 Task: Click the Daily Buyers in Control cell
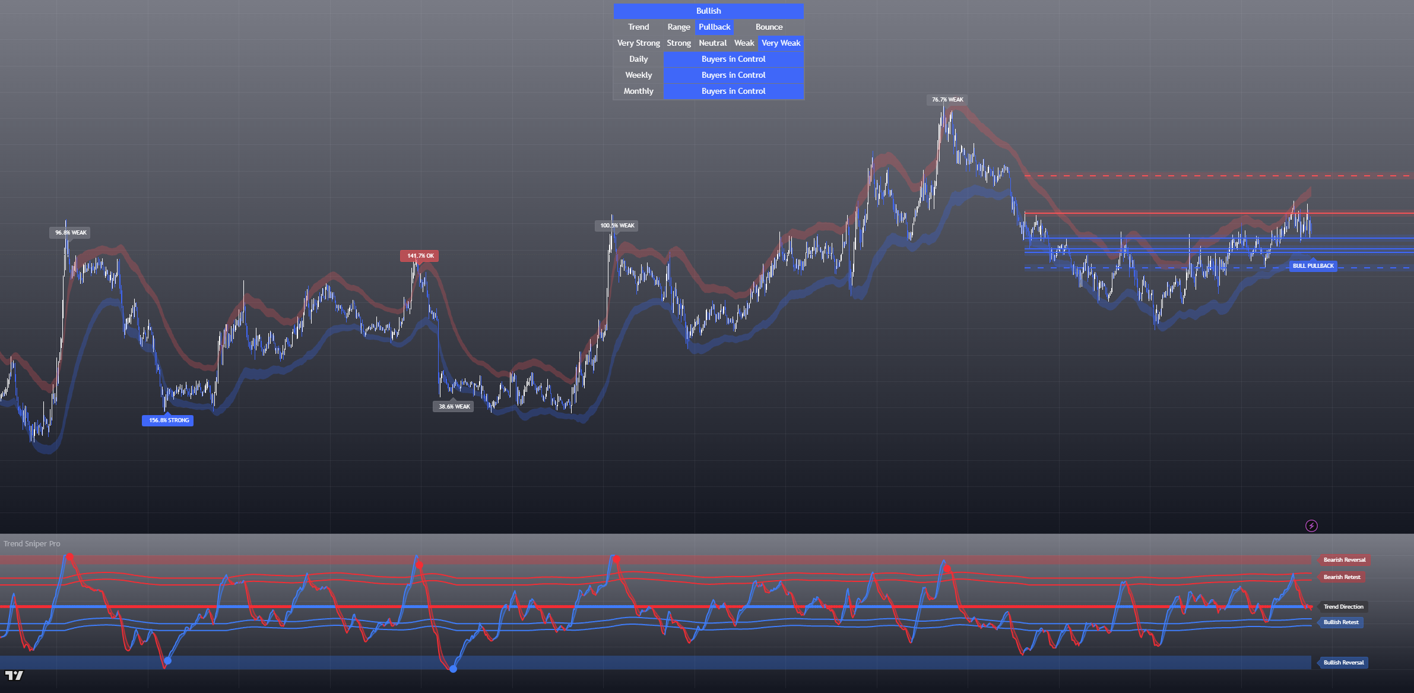(x=733, y=59)
